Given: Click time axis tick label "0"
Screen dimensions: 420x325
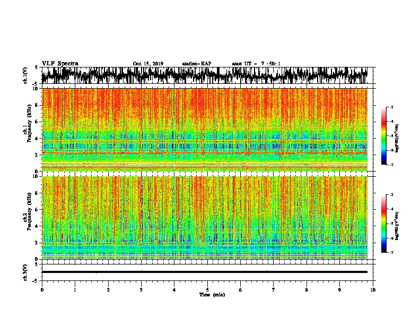Looking at the screenshot, I should (x=42, y=290).
